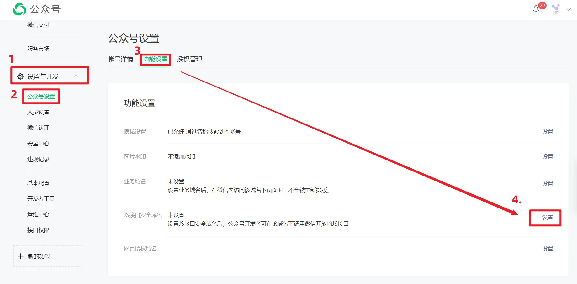Image resolution: width=577 pixels, height=284 pixels.
Task: Switch to the 帐号详情 tab
Action: pos(121,59)
